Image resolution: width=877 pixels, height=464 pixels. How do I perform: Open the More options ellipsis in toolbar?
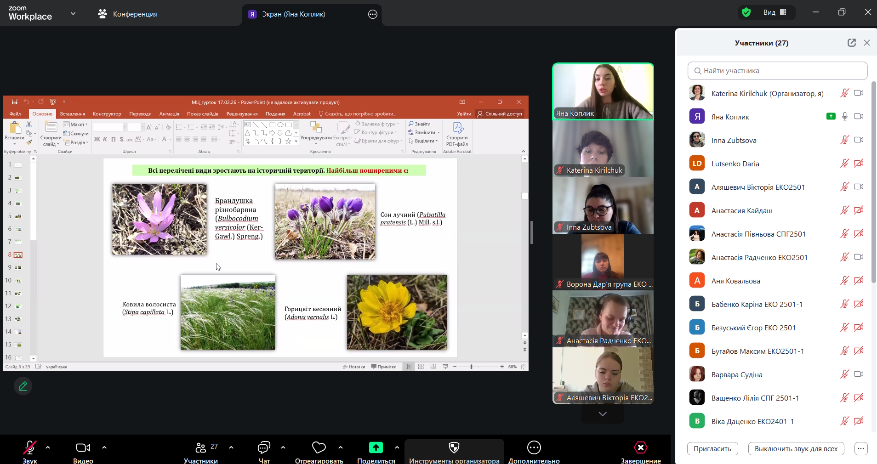[x=534, y=447]
